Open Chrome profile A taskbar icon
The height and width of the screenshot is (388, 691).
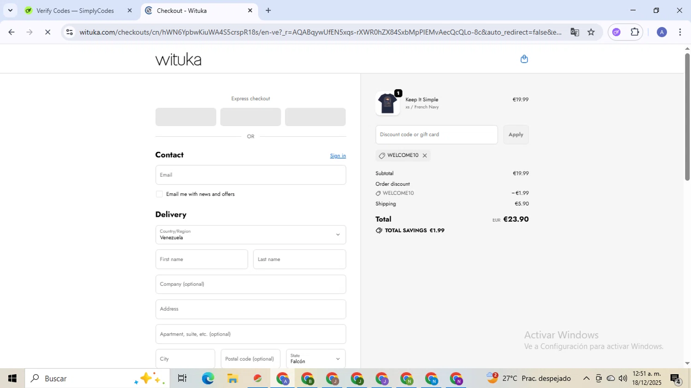pyautogui.click(x=283, y=378)
